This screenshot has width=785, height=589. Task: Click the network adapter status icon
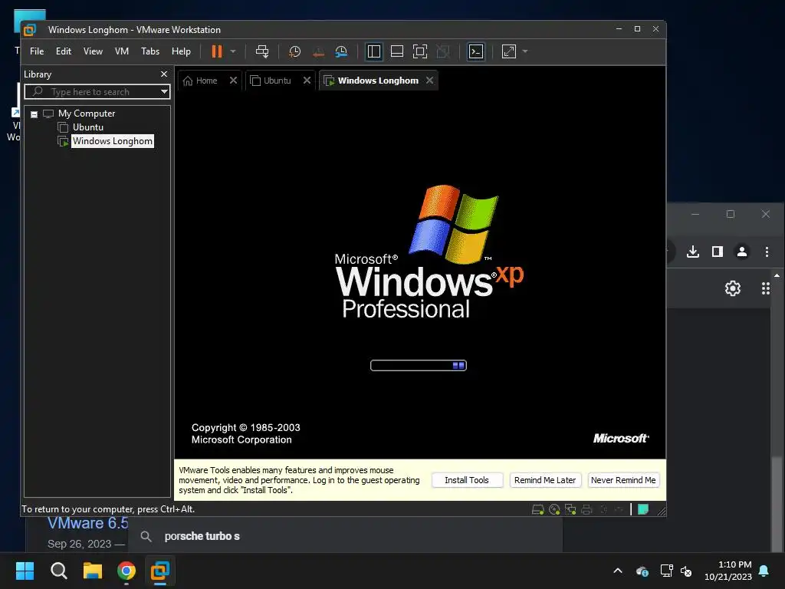coord(570,509)
